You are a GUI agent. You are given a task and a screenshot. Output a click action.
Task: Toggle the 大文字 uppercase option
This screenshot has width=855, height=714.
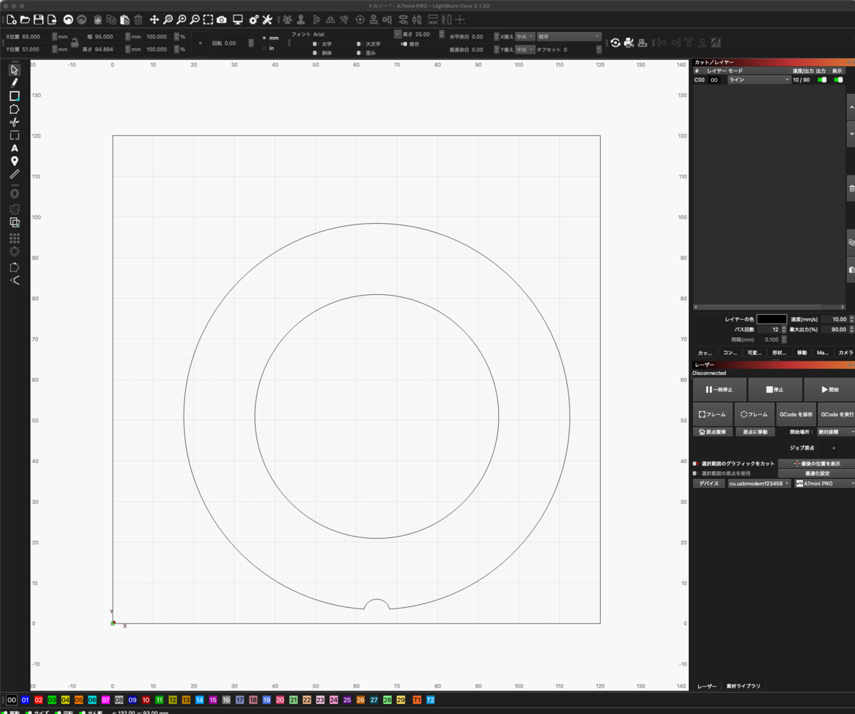point(359,43)
